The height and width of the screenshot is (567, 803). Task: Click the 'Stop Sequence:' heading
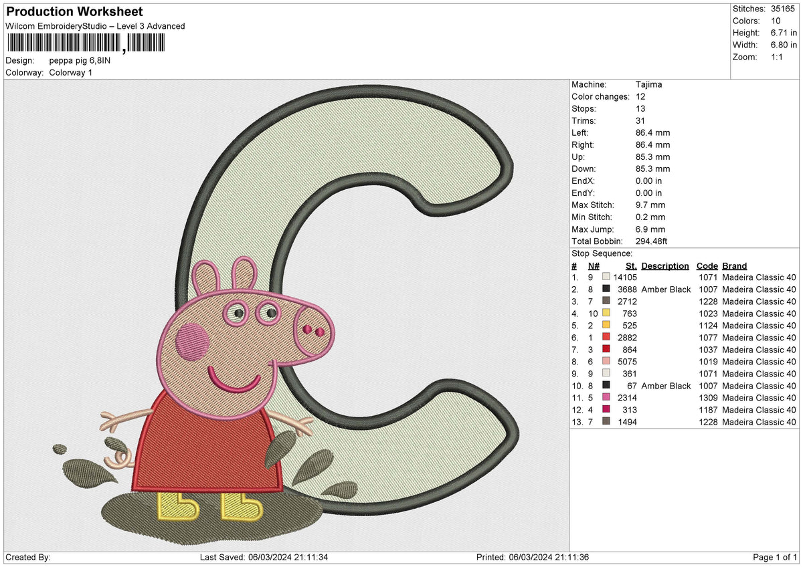pos(602,253)
